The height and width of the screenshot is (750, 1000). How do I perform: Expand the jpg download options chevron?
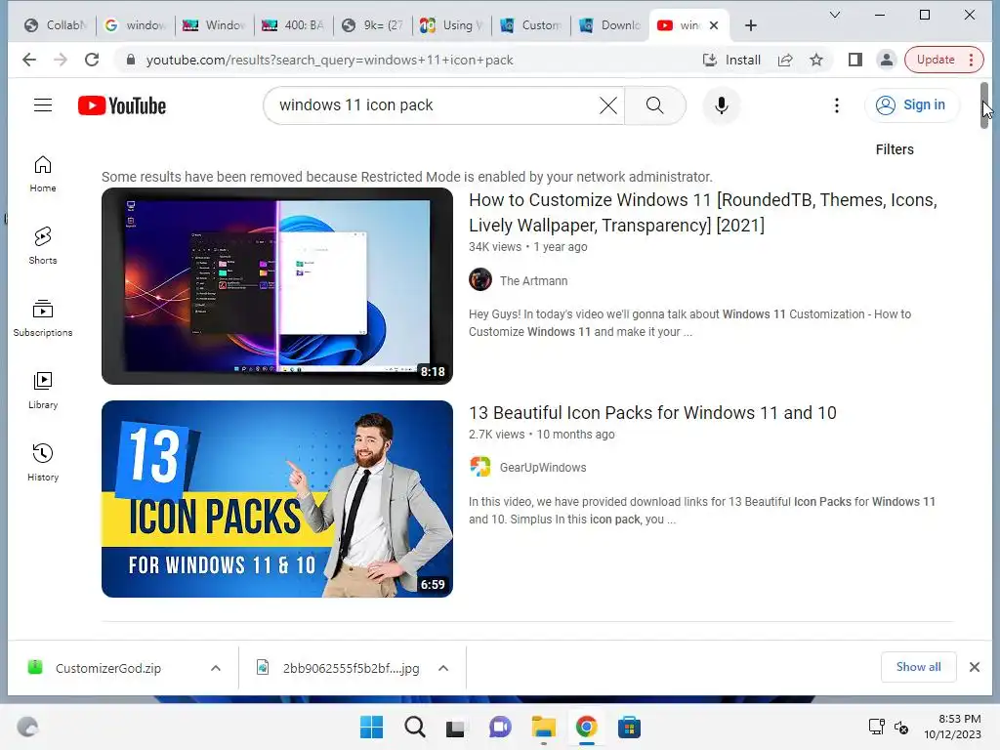point(443,668)
